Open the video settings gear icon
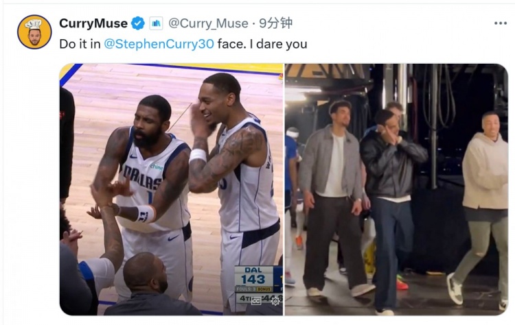515x325 pixels. click(x=275, y=300)
